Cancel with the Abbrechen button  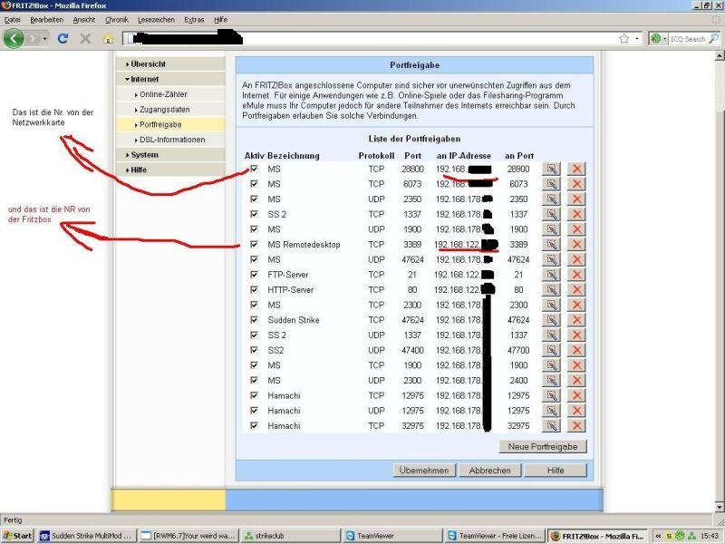(x=490, y=471)
